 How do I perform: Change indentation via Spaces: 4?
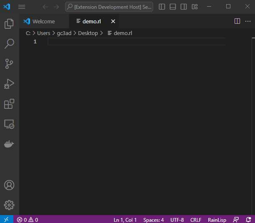point(153,220)
